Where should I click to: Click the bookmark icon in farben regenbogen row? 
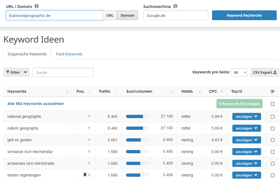click(85, 175)
